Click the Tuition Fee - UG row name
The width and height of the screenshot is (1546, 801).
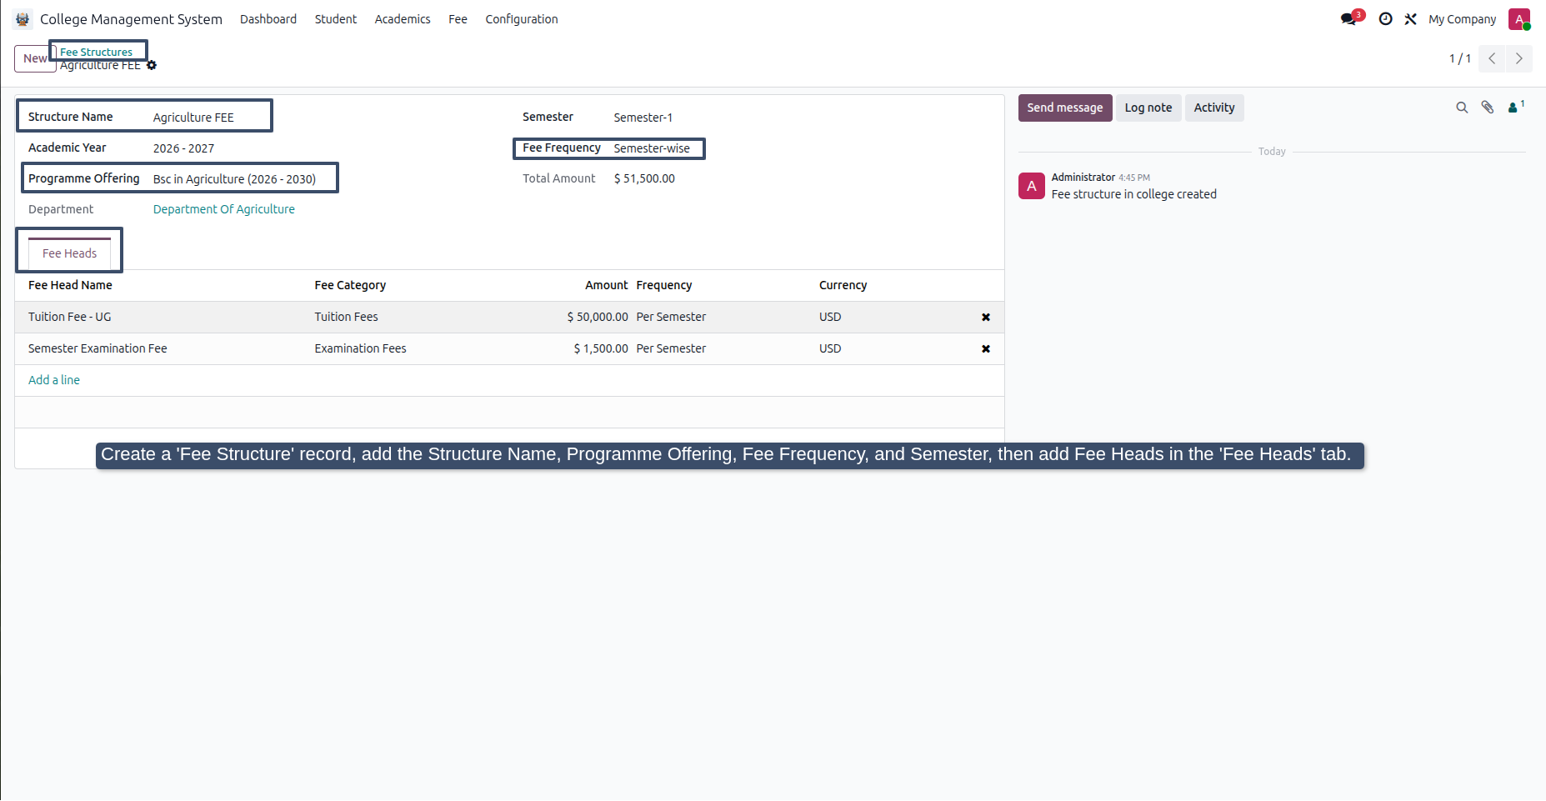(x=70, y=317)
